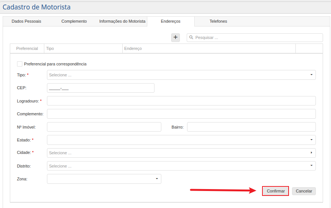Click the plus icon to add address
This screenshot has width=331, height=208.
175,37
